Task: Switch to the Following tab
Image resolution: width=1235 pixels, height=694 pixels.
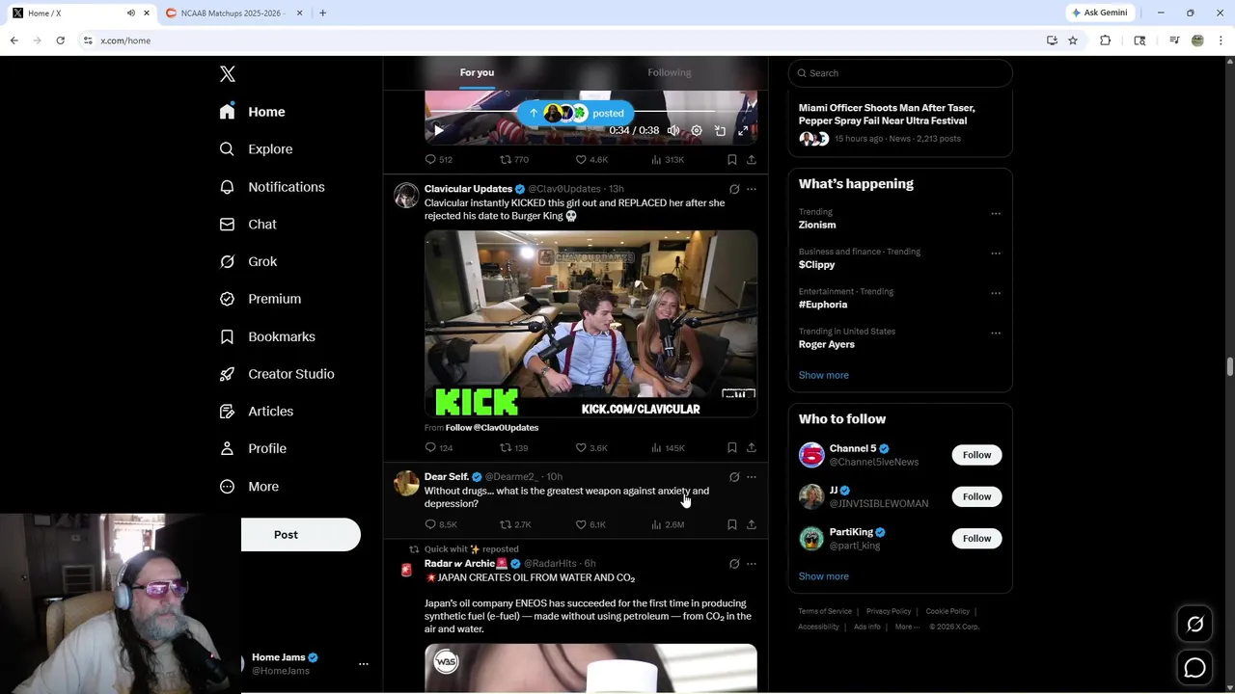Action: coord(670,72)
